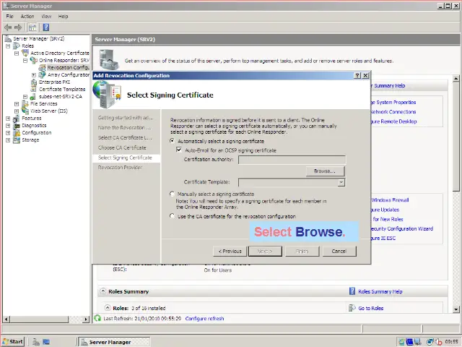This screenshot has height=347, width=462.
Task: Click the Roles Summary Help icon
Action: [x=352, y=292]
